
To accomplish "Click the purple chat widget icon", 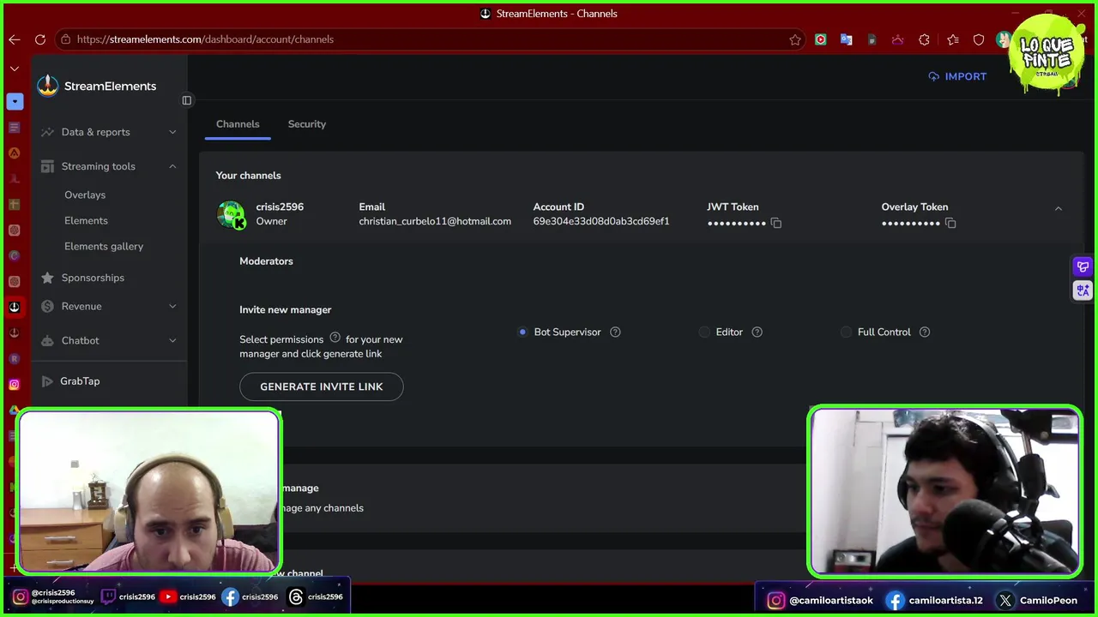I will pos(1083,267).
